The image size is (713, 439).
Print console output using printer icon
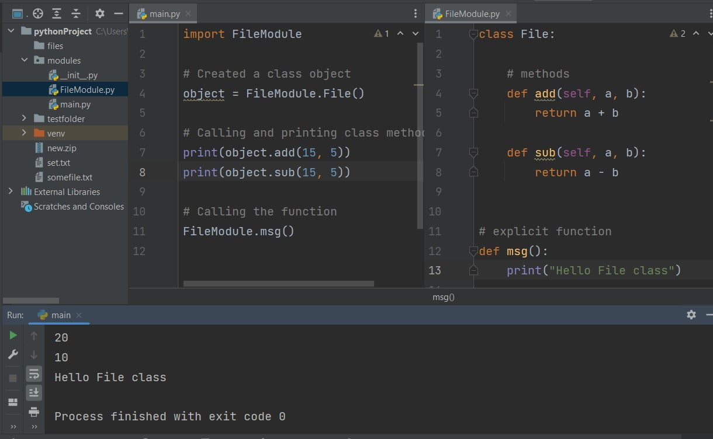tap(34, 411)
